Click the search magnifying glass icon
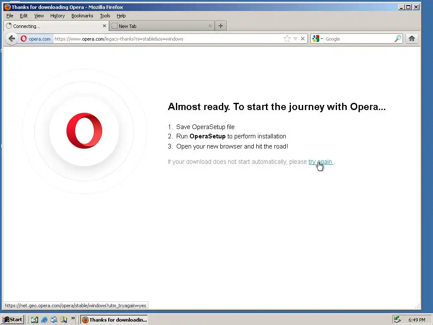Screen dimensions: 433x325 click(397, 39)
